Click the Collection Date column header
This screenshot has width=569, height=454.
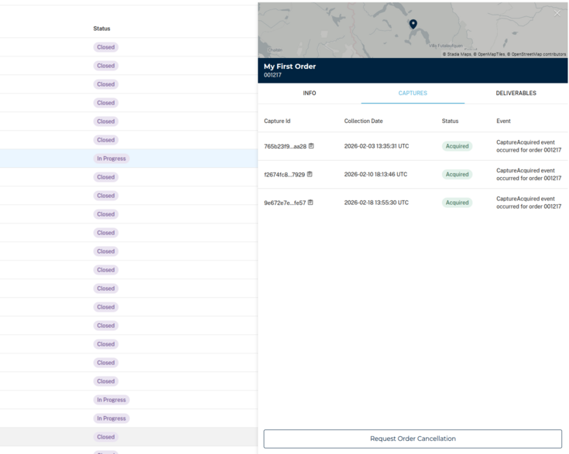tap(363, 121)
